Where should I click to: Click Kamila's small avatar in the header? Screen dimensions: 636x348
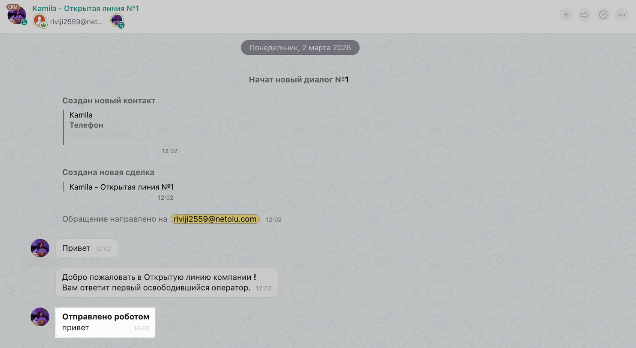point(117,21)
